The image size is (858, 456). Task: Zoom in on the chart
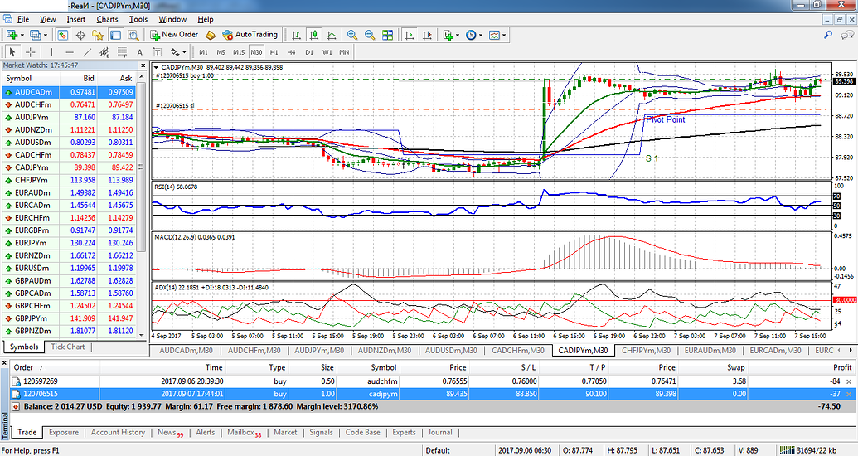pyautogui.click(x=352, y=35)
